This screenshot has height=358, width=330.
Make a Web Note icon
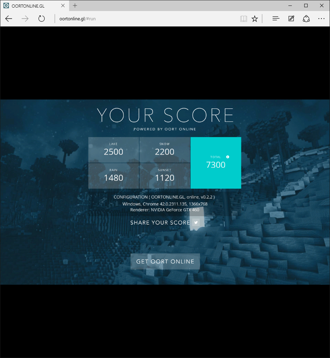pos(291,19)
